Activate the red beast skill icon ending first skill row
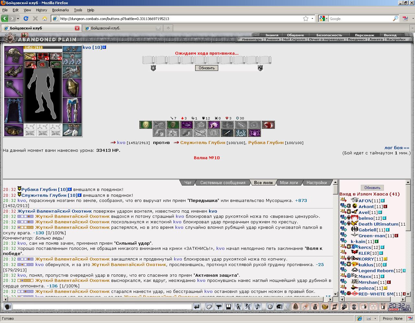The width and height of the screenshot is (415, 323). pos(268,125)
